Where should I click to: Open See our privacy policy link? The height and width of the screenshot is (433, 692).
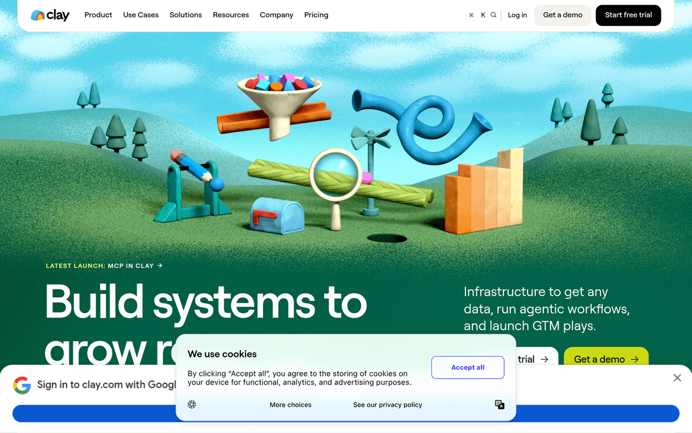click(388, 405)
